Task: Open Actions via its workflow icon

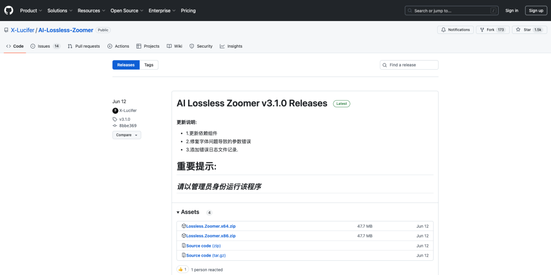Action: point(109,46)
